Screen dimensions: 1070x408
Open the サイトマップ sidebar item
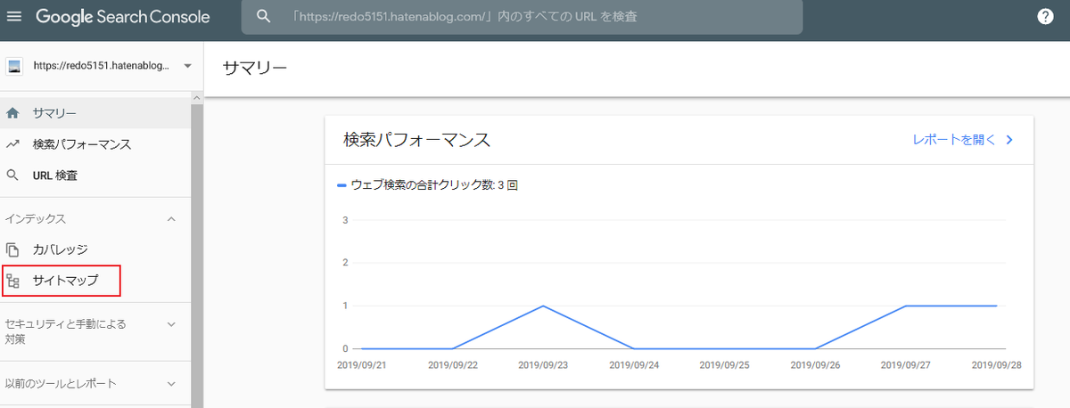[x=95, y=282]
